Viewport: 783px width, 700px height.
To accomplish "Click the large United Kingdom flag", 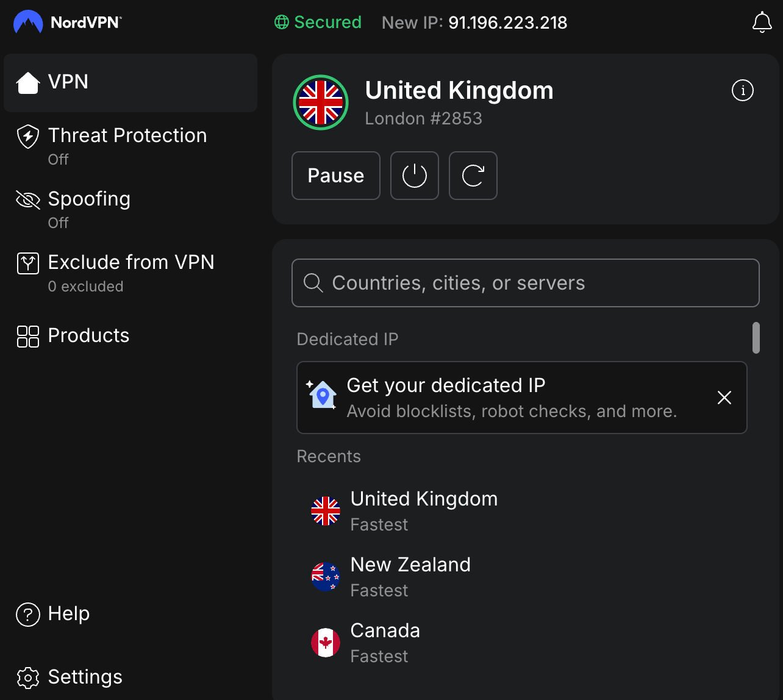I will click(321, 102).
